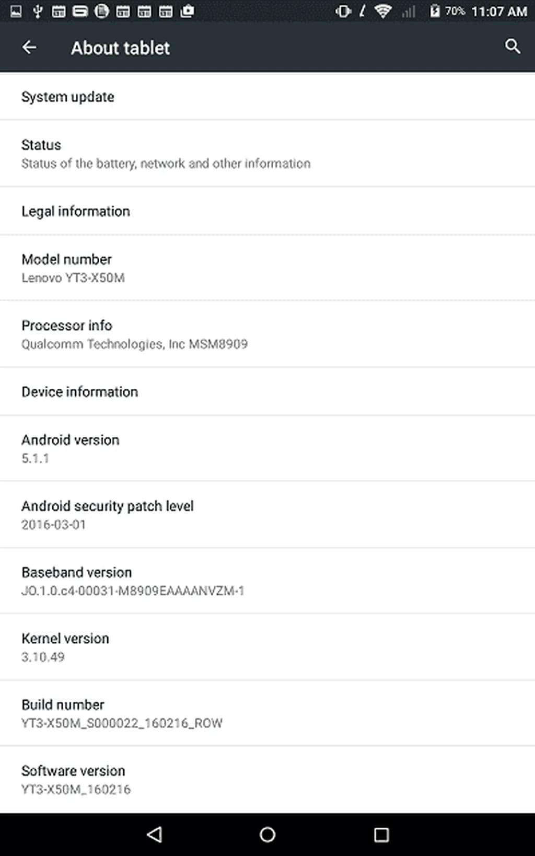The height and width of the screenshot is (856, 535).
Task: Tap Kernel version 3.10.49 entry
Action: pos(267,647)
